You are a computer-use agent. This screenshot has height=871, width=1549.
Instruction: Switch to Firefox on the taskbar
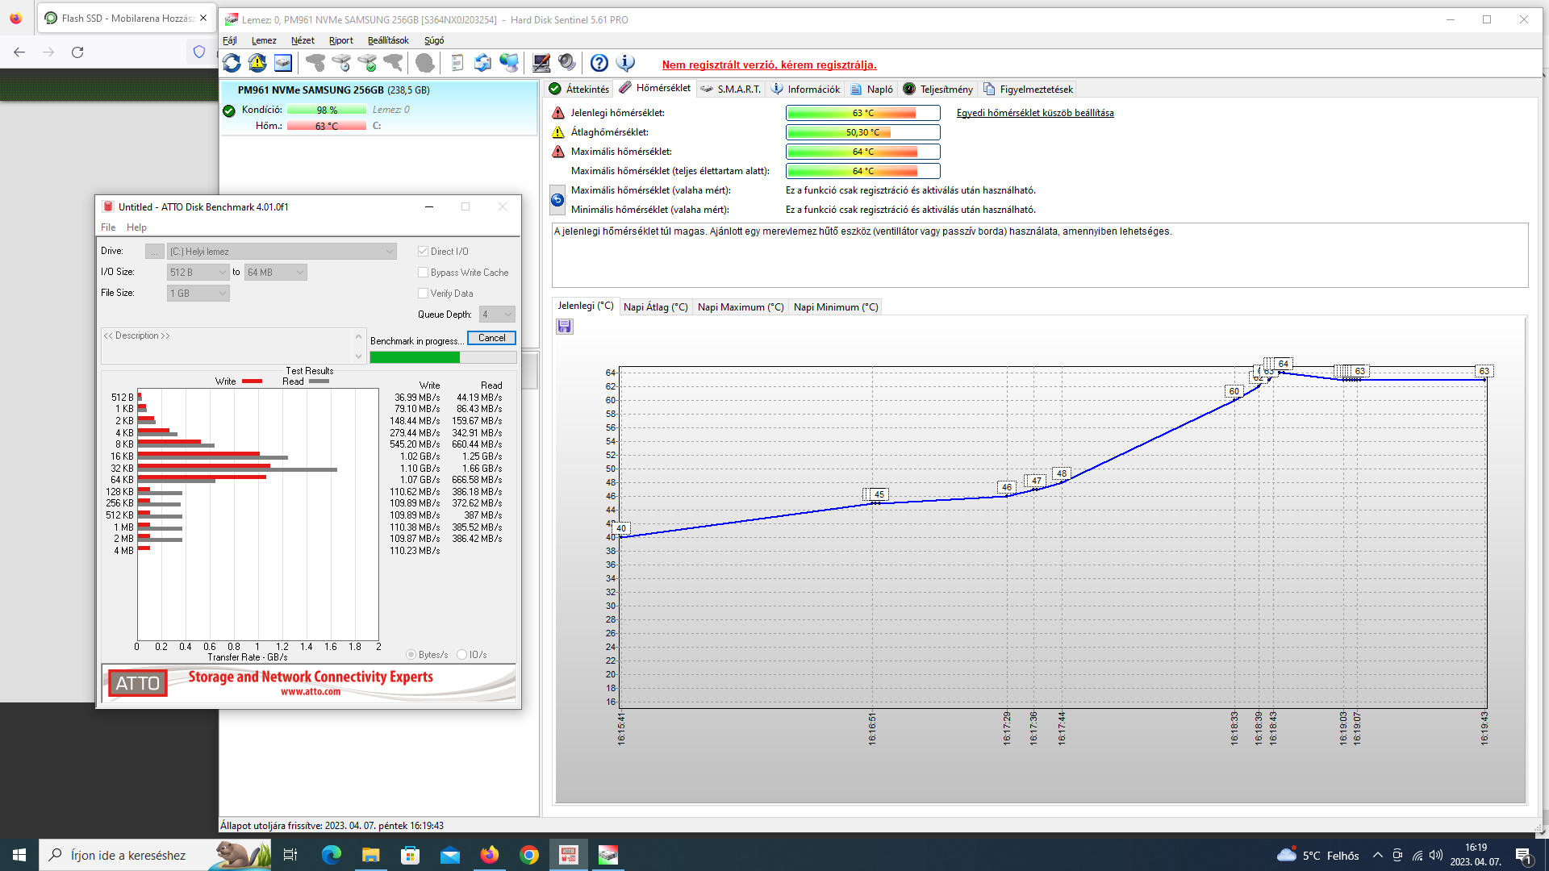(489, 855)
